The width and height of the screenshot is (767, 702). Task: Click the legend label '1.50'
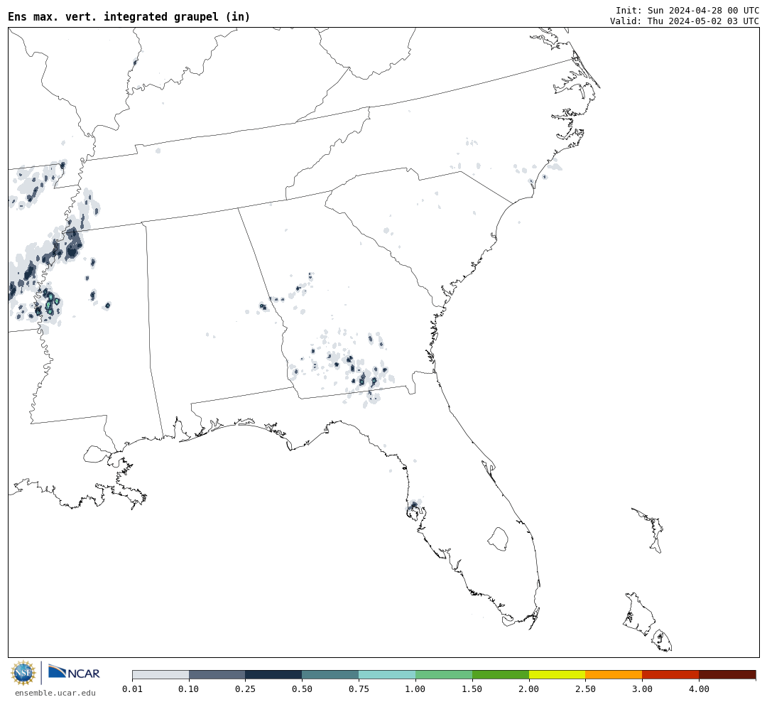coord(472,688)
